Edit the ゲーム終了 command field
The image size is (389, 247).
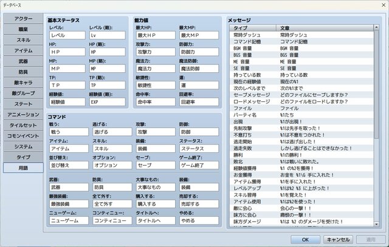pyautogui.click(x=199, y=165)
